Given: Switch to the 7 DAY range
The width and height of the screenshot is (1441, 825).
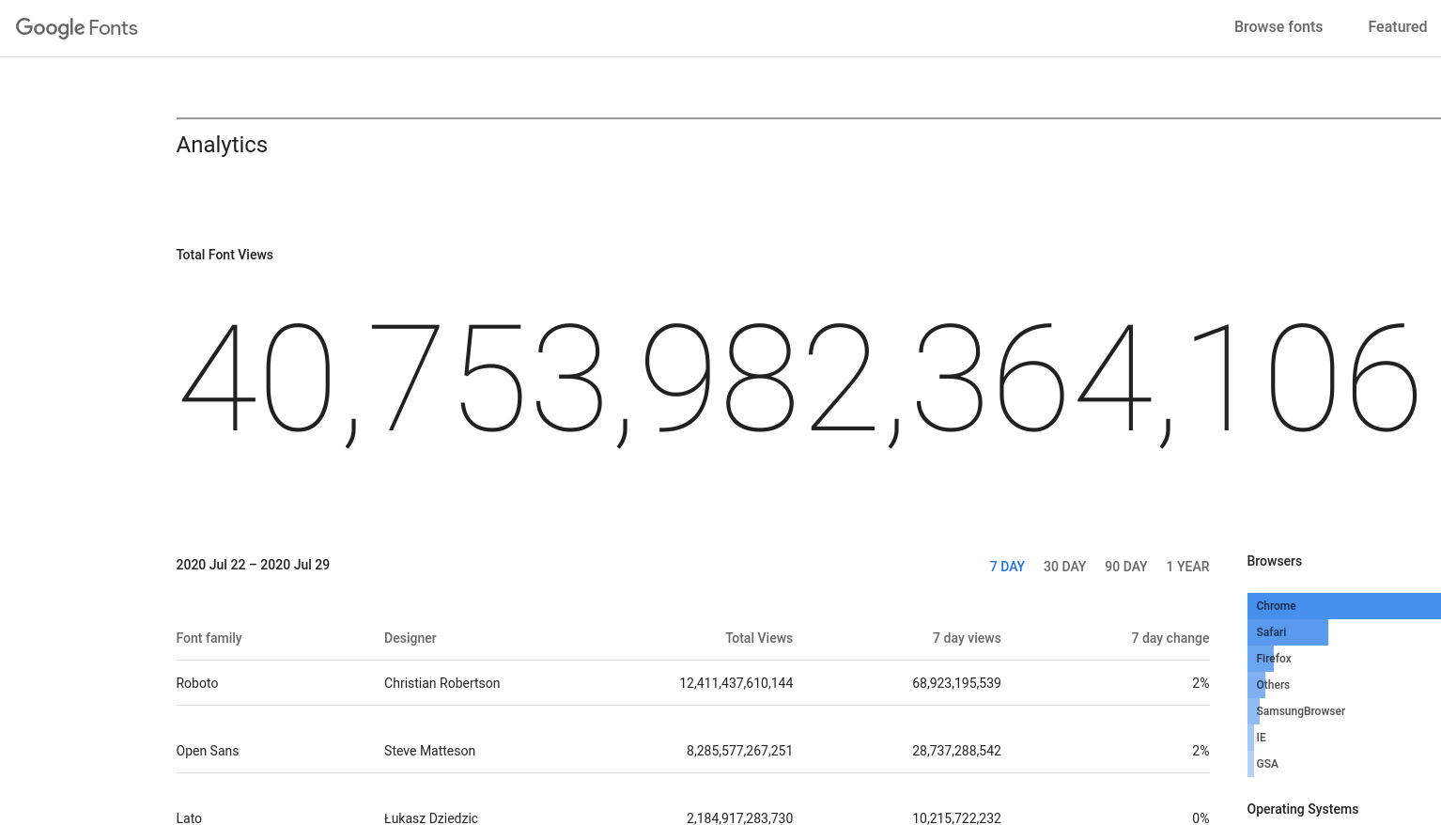Looking at the screenshot, I should click(x=1007, y=567).
